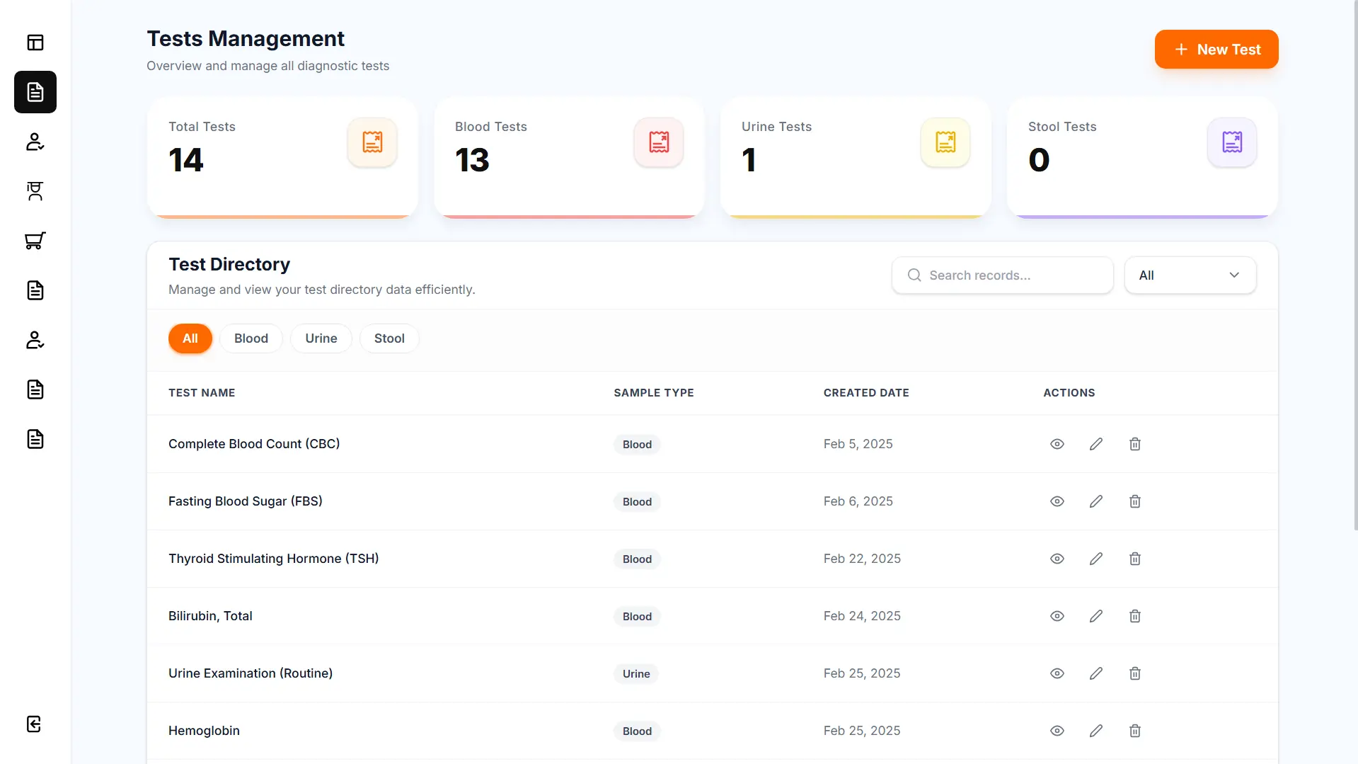Edit the Complete Blood Count (CBC) test
The width and height of the screenshot is (1358, 764).
click(x=1096, y=444)
